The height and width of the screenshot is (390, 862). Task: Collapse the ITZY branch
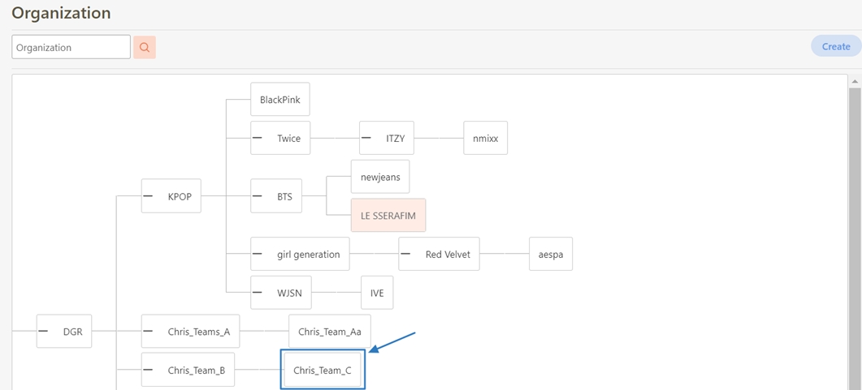pyautogui.click(x=366, y=138)
